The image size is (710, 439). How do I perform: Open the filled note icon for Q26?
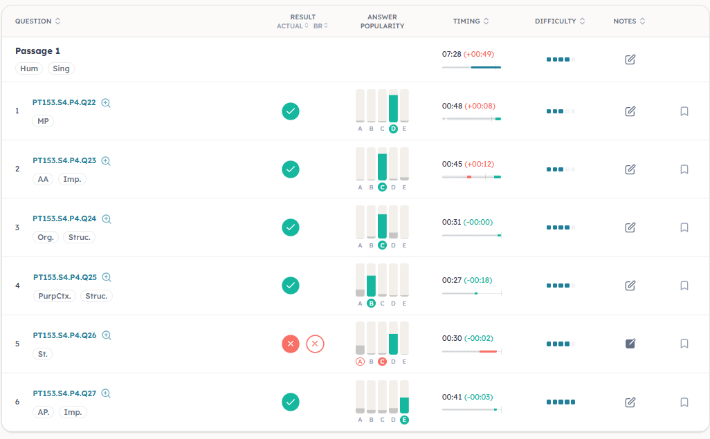tap(630, 344)
